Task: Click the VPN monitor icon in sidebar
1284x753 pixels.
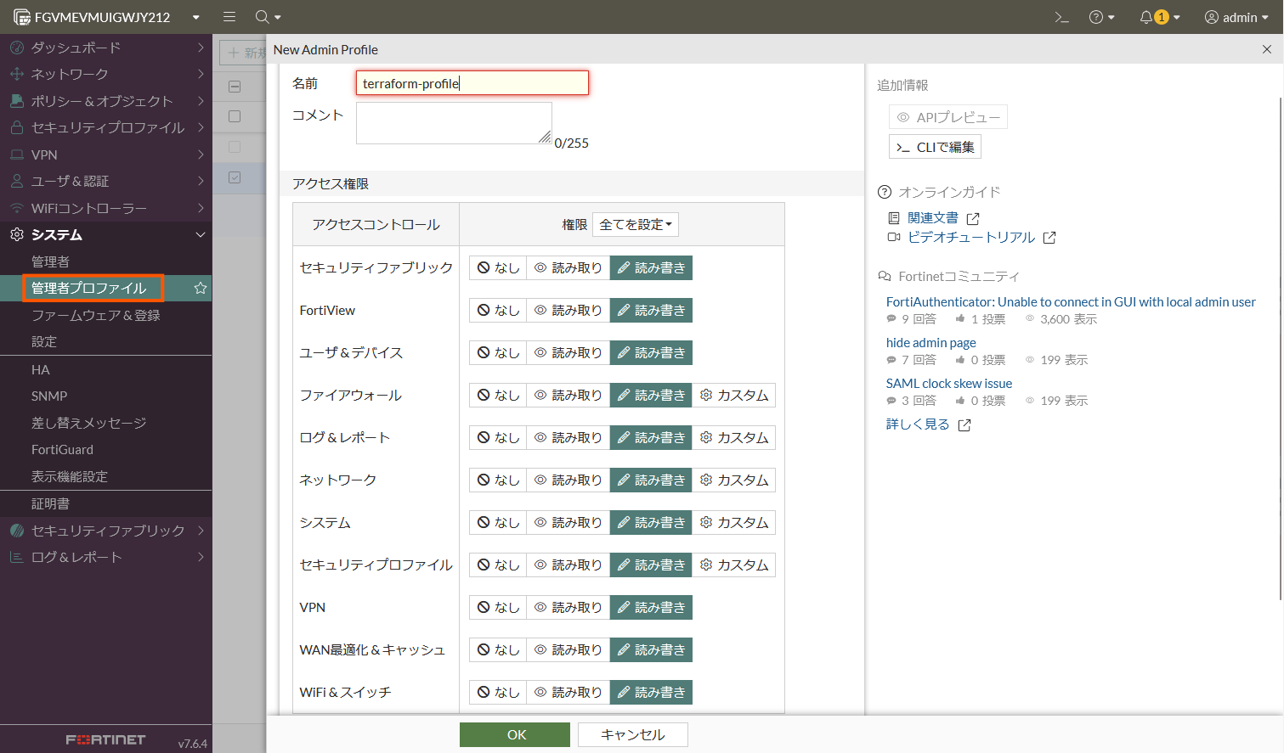Action: pos(16,155)
